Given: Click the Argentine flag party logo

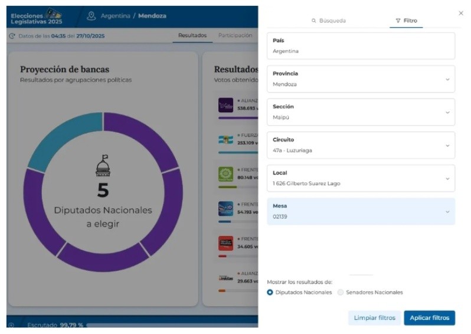Looking at the screenshot, I should 226,139.
